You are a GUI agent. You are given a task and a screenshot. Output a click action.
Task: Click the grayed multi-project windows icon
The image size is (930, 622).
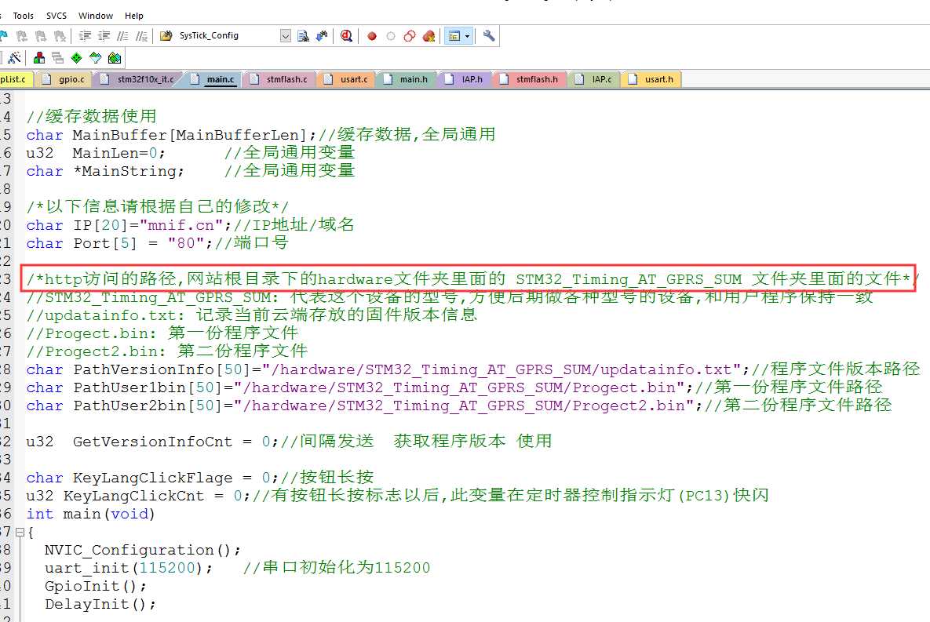pyautogui.click(x=57, y=57)
